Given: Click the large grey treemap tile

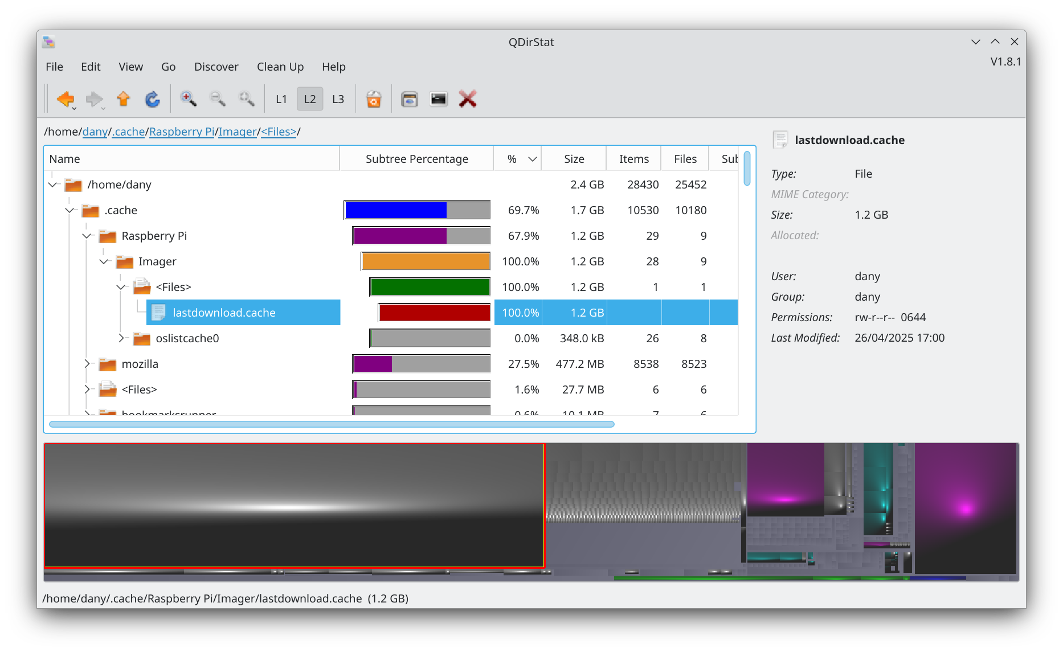Looking at the screenshot, I should click(294, 506).
